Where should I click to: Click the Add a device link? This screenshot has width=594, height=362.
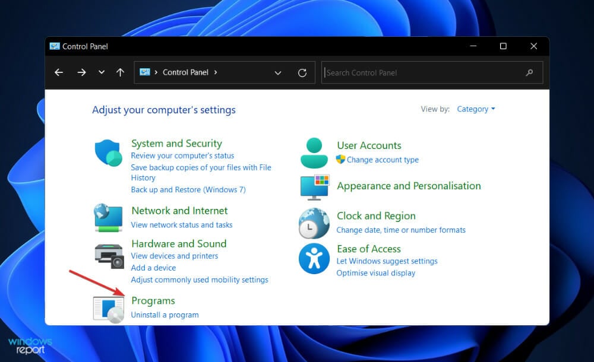pyautogui.click(x=153, y=268)
